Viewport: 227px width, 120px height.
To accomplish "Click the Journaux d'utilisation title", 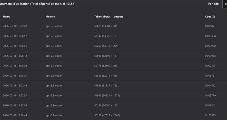I will point(37,4).
